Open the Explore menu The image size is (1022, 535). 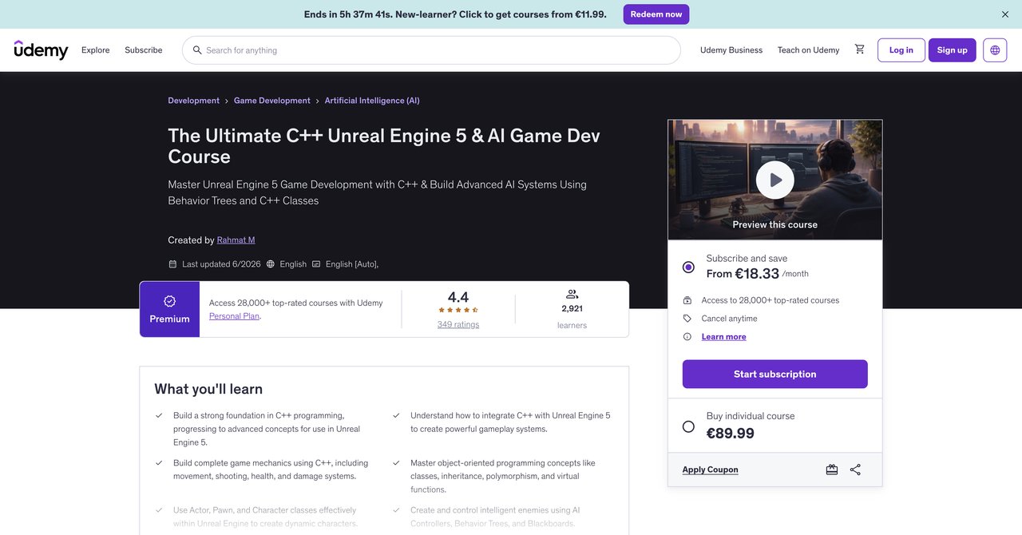[x=96, y=50]
